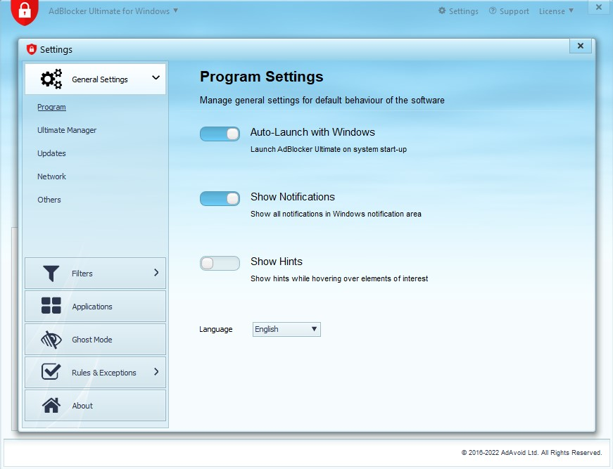The image size is (613, 469).
Task: Click the Auto-Launch with Windows label
Action: click(312, 132)
